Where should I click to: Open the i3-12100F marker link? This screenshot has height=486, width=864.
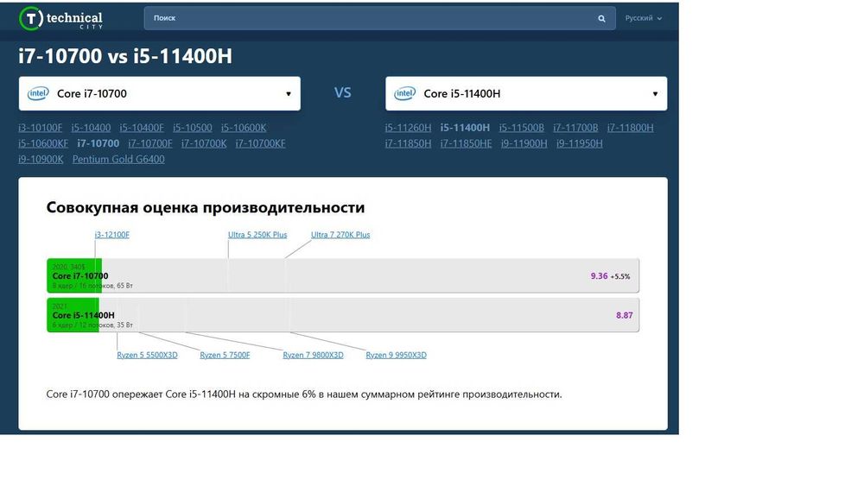111,235
